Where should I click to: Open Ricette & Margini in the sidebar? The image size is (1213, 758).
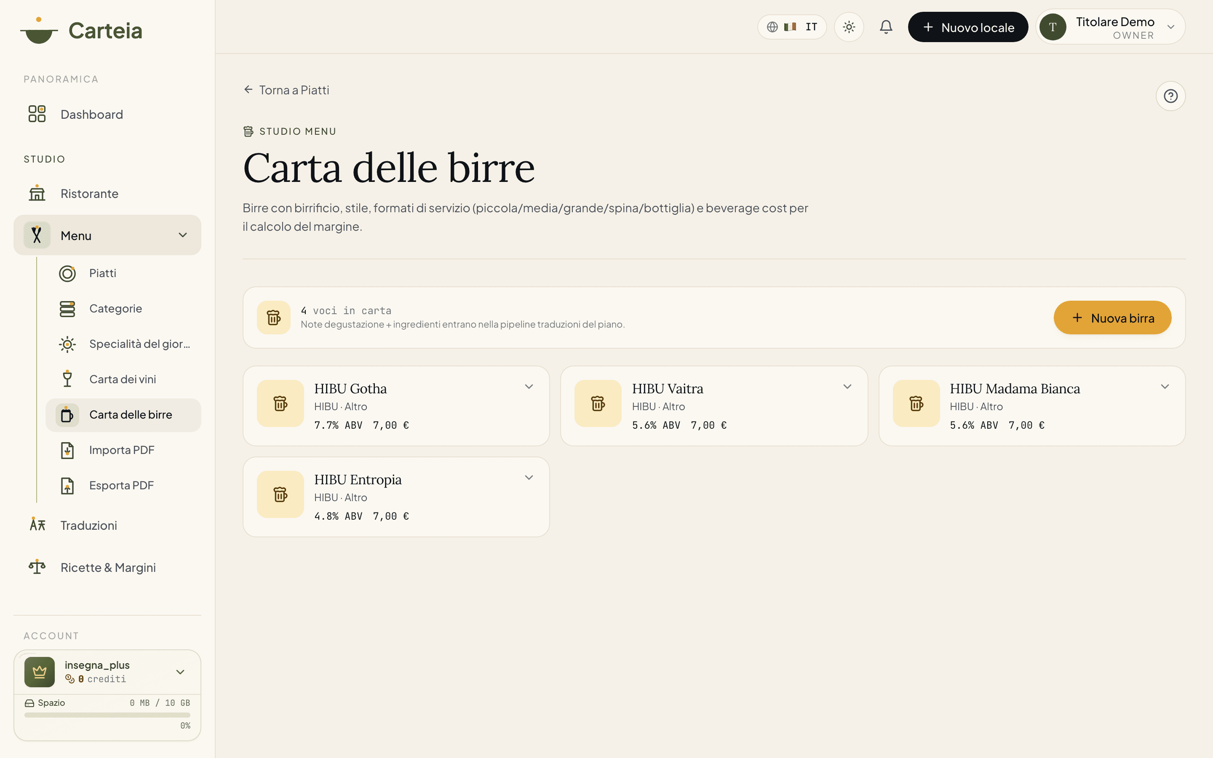(107, 568)
